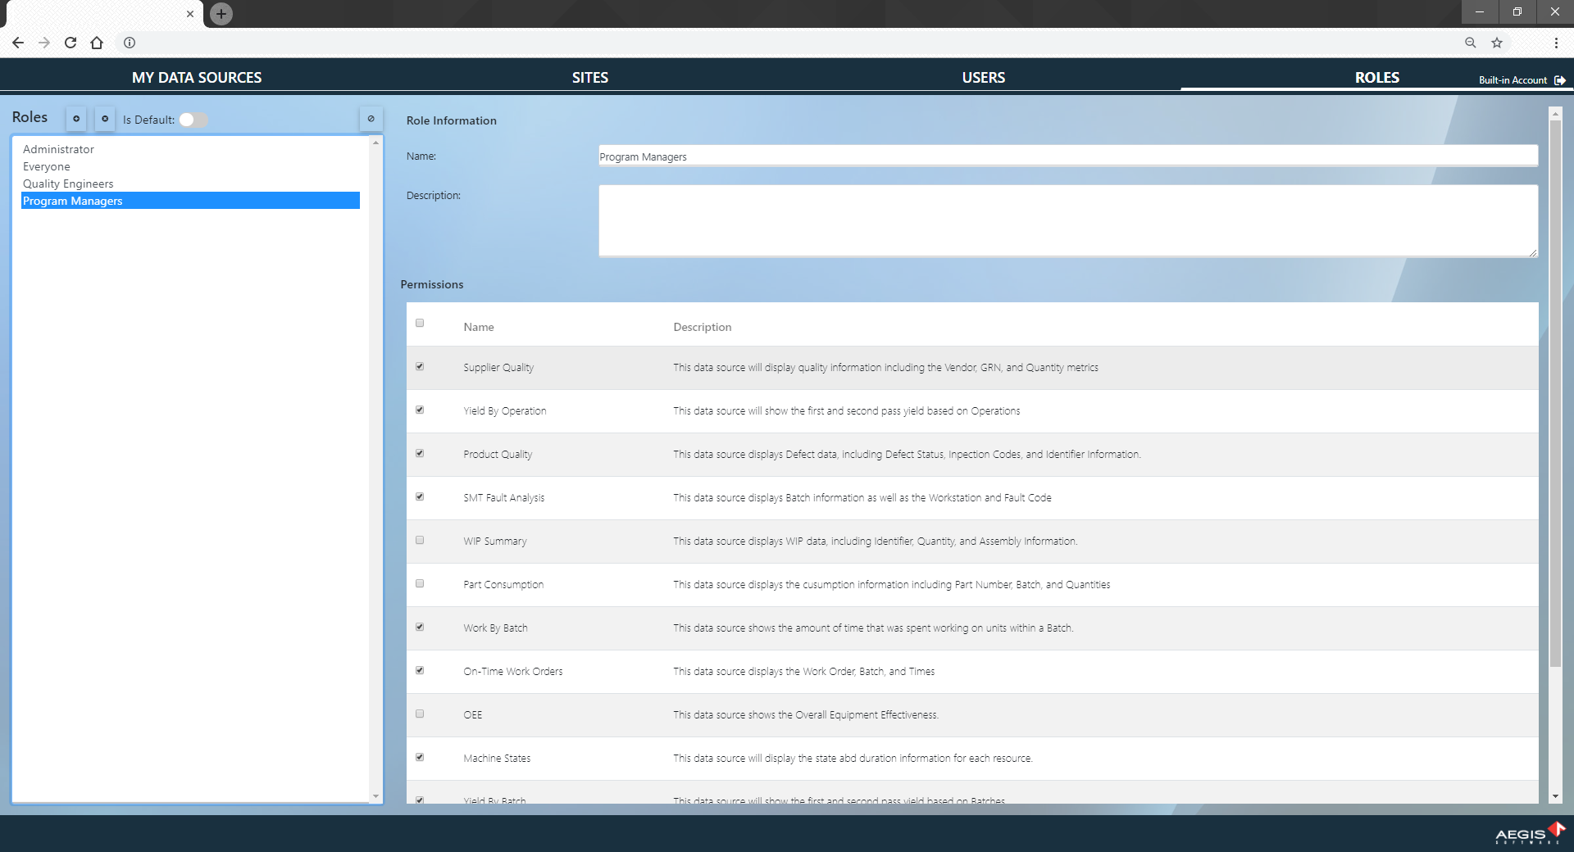The width and height of the screenshot is (1574, 852).
Task: Check the select-all box in permissions header
Action: coord(420,323)
